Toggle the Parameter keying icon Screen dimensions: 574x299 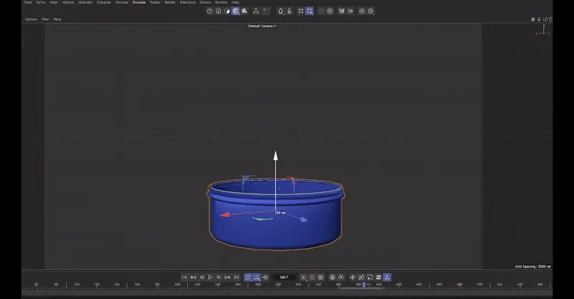click(379, 277)
